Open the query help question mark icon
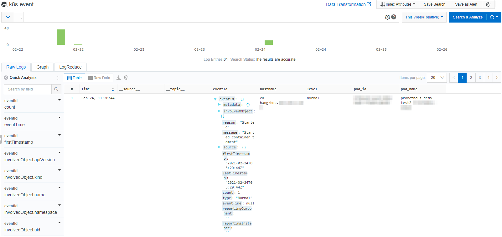This screenshot has height=237, width=502. point(394,17)
